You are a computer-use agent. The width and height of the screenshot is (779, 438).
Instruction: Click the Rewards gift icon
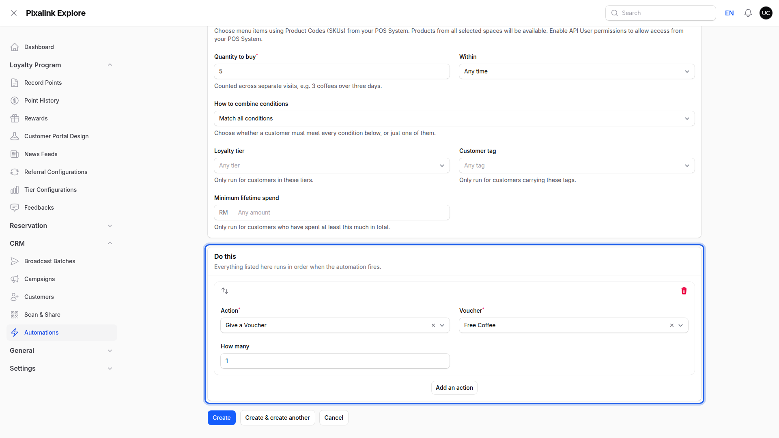[15, 118]
